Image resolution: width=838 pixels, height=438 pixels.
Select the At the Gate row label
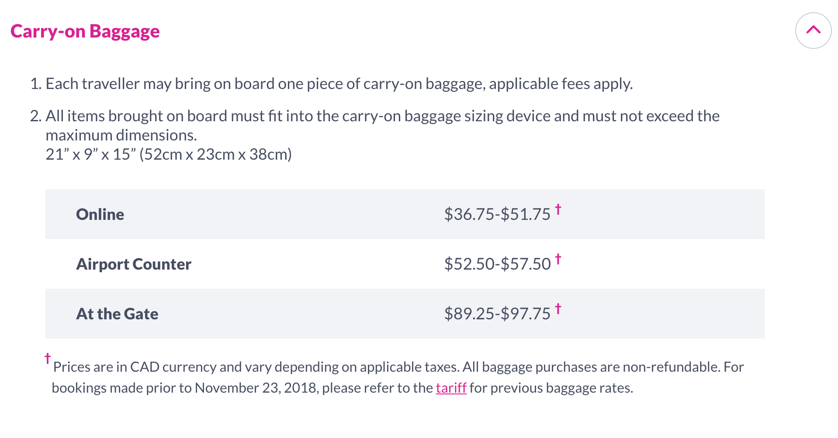117,314
